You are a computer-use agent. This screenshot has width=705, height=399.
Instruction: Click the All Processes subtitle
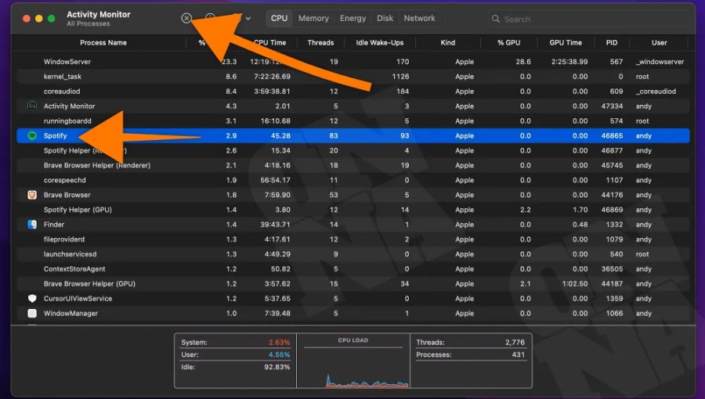(88, 23)
